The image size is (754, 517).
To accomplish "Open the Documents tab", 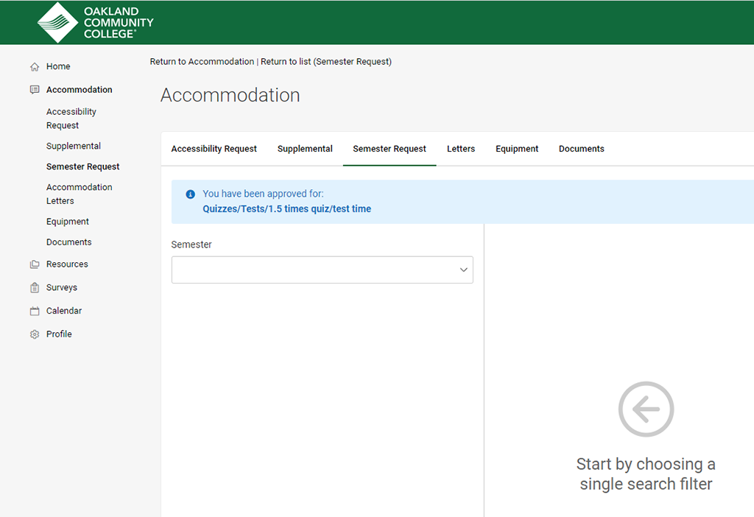I will click(582, 149).
